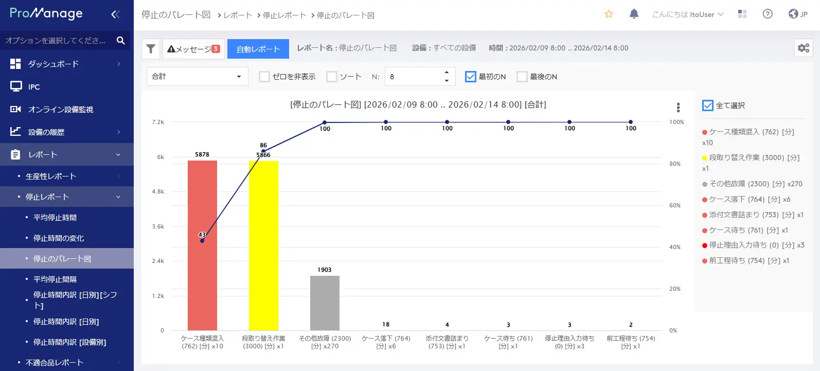Click 停止のパレート図 breadcrumb link

[346, 15]
